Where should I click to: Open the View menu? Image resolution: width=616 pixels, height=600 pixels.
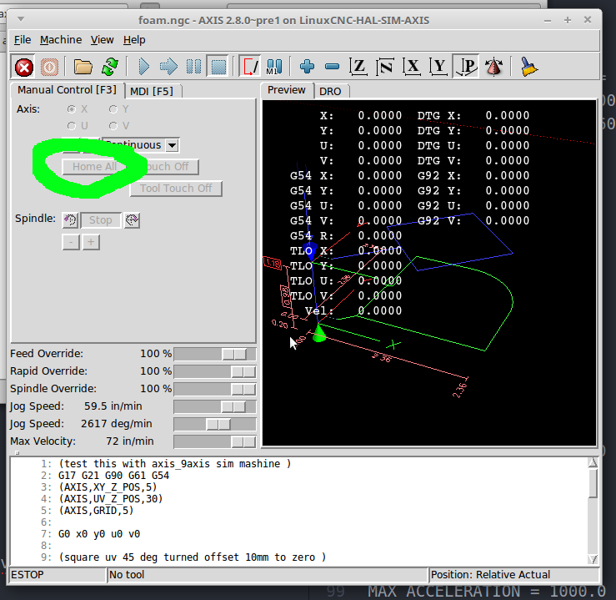pos(103,40)
